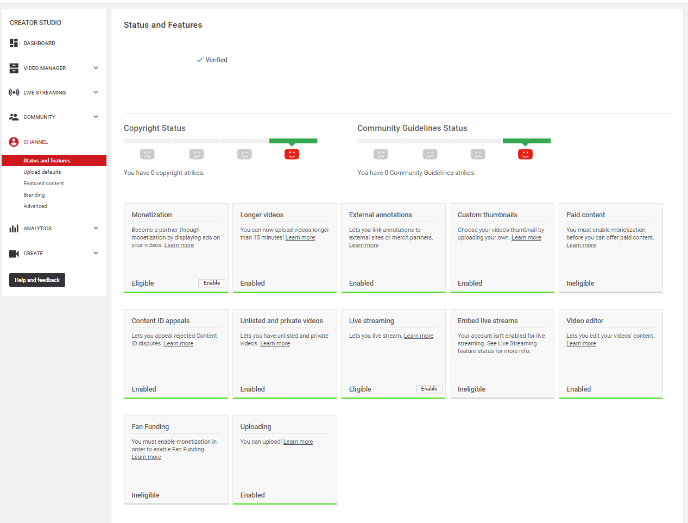Image resolution: width=688 pixels, height=523 pixels.
Task: Open Learn more in Monetization card
Action: click(179, 245)
